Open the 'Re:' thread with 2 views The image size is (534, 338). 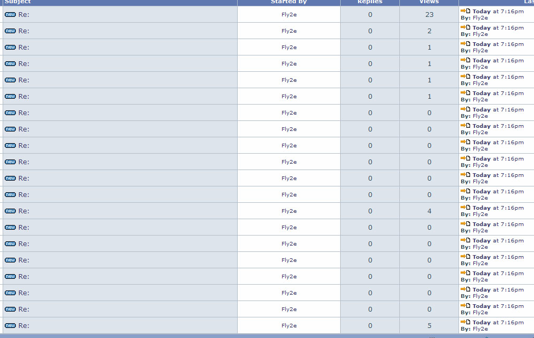click(24, 31)
